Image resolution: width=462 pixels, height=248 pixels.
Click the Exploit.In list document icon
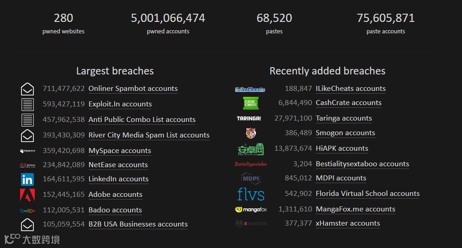point(27,105)
